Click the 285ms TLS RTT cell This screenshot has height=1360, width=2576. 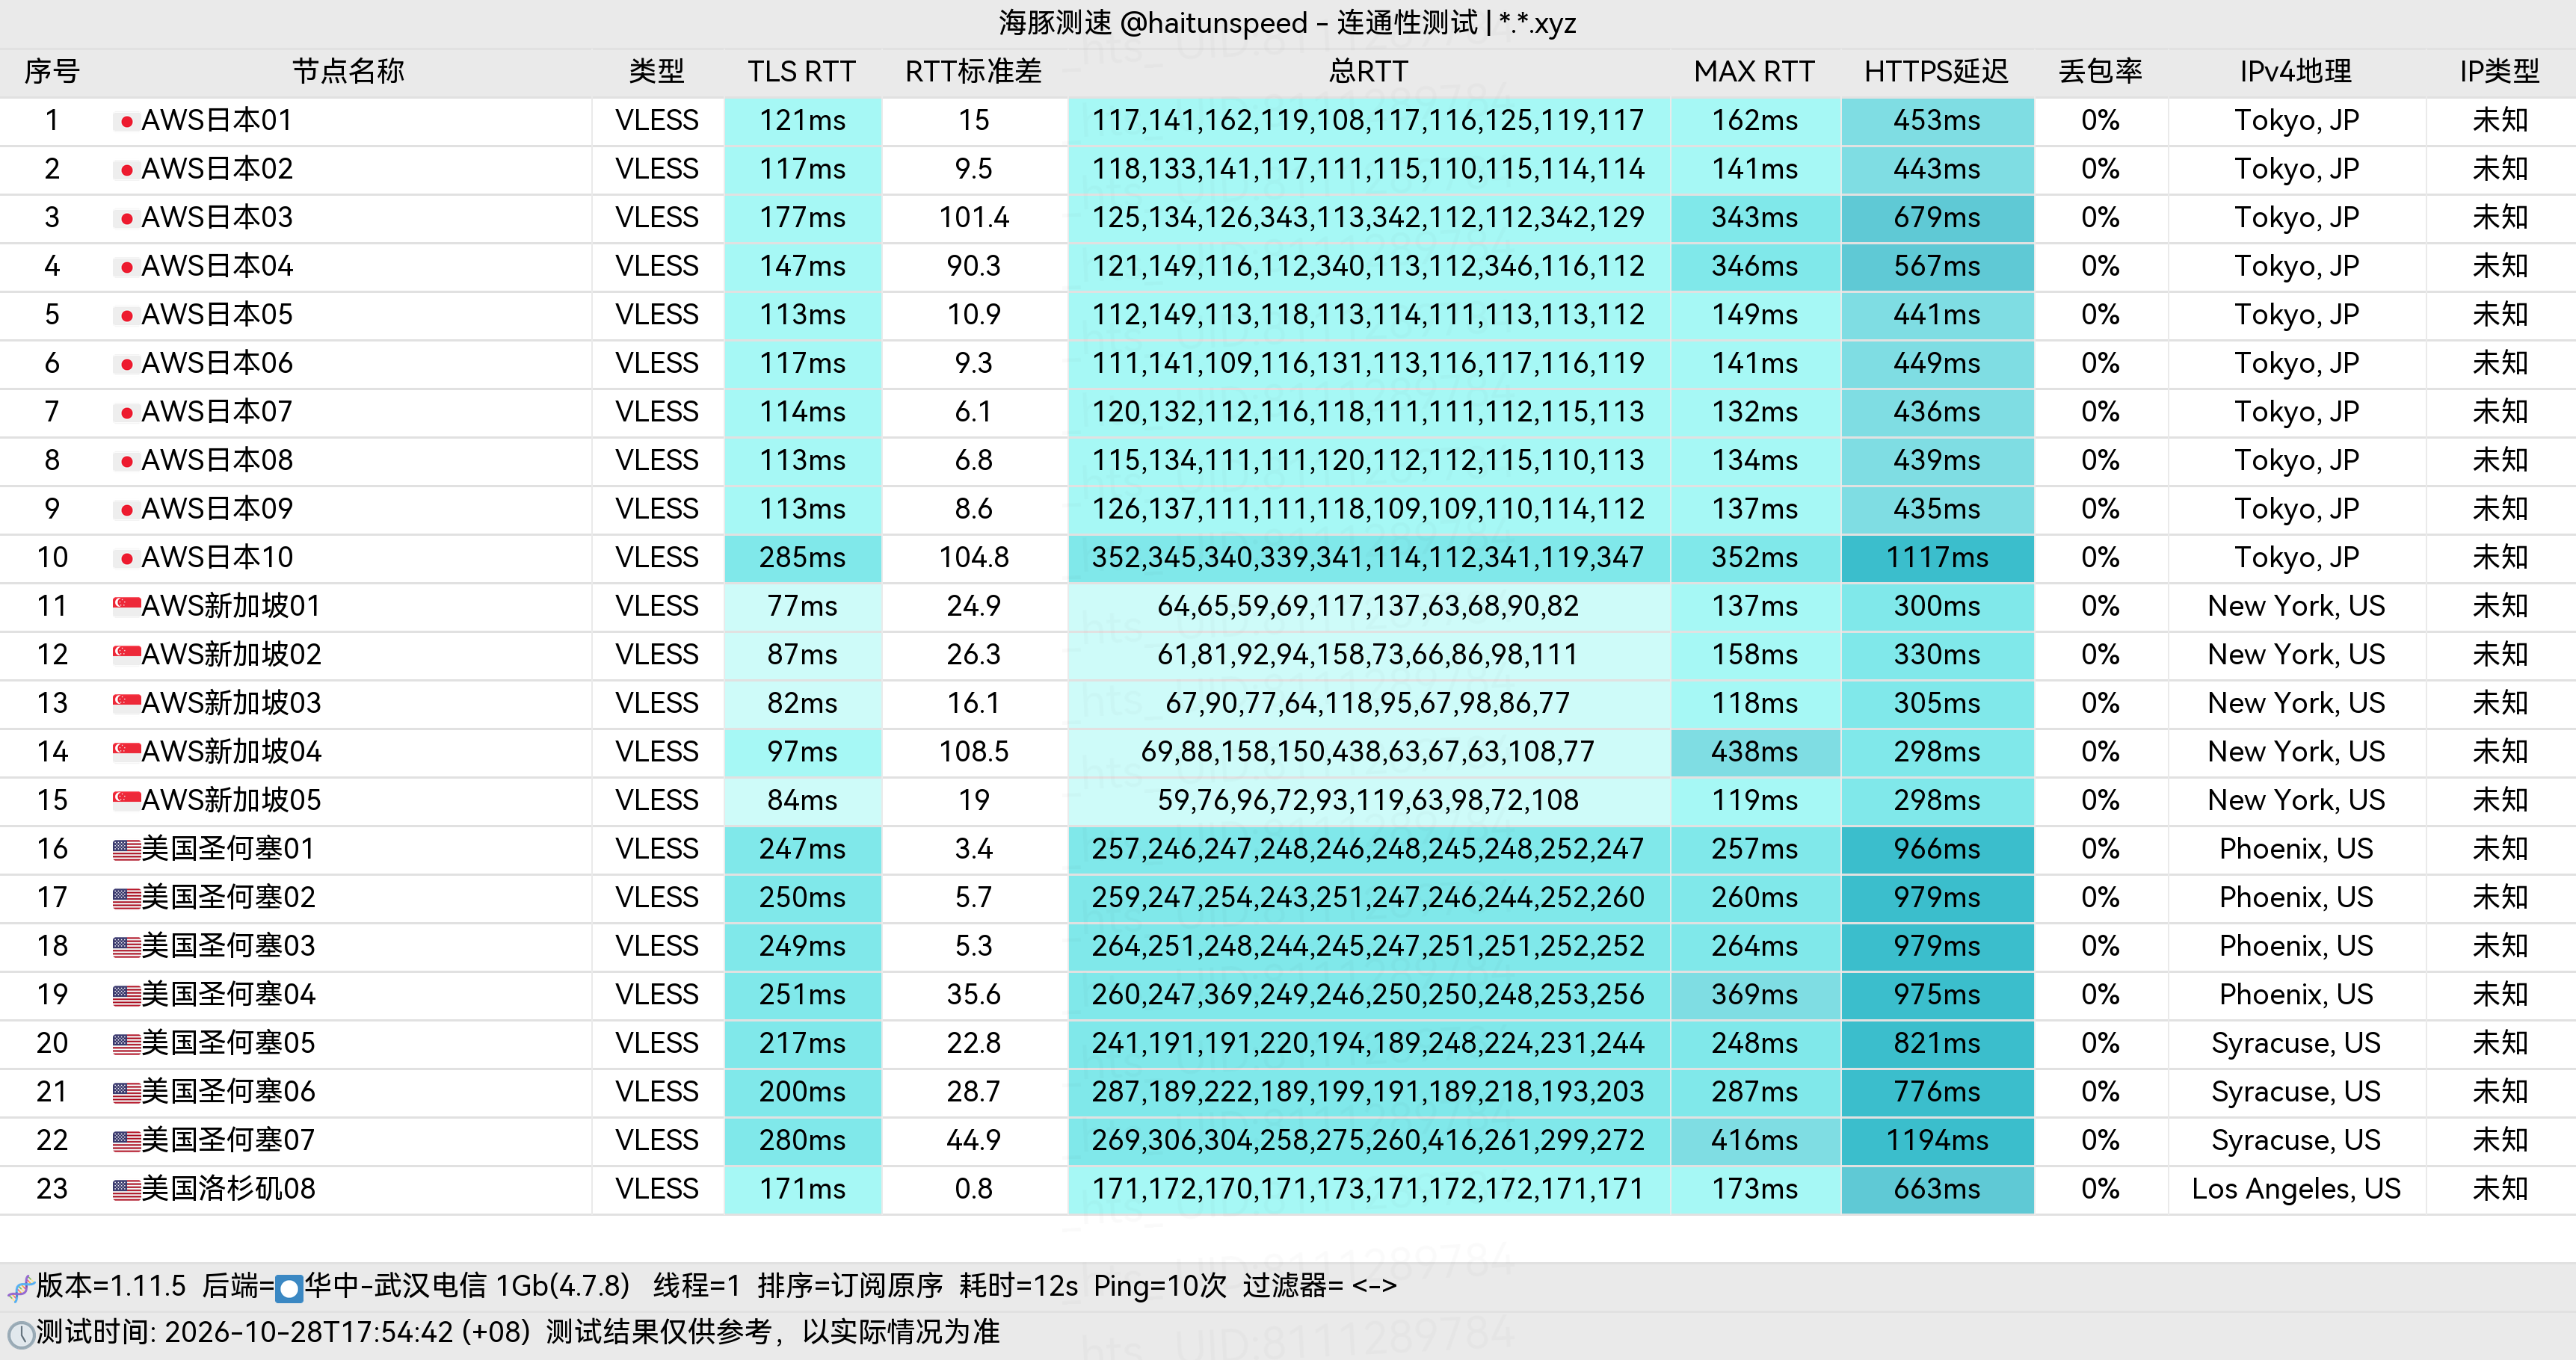(x=802, y=559)
